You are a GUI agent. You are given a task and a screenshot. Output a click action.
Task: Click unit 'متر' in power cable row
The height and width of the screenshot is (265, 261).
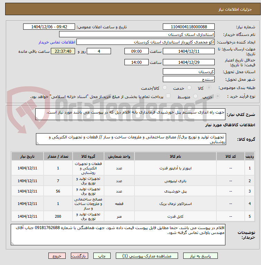coord(119,216)
